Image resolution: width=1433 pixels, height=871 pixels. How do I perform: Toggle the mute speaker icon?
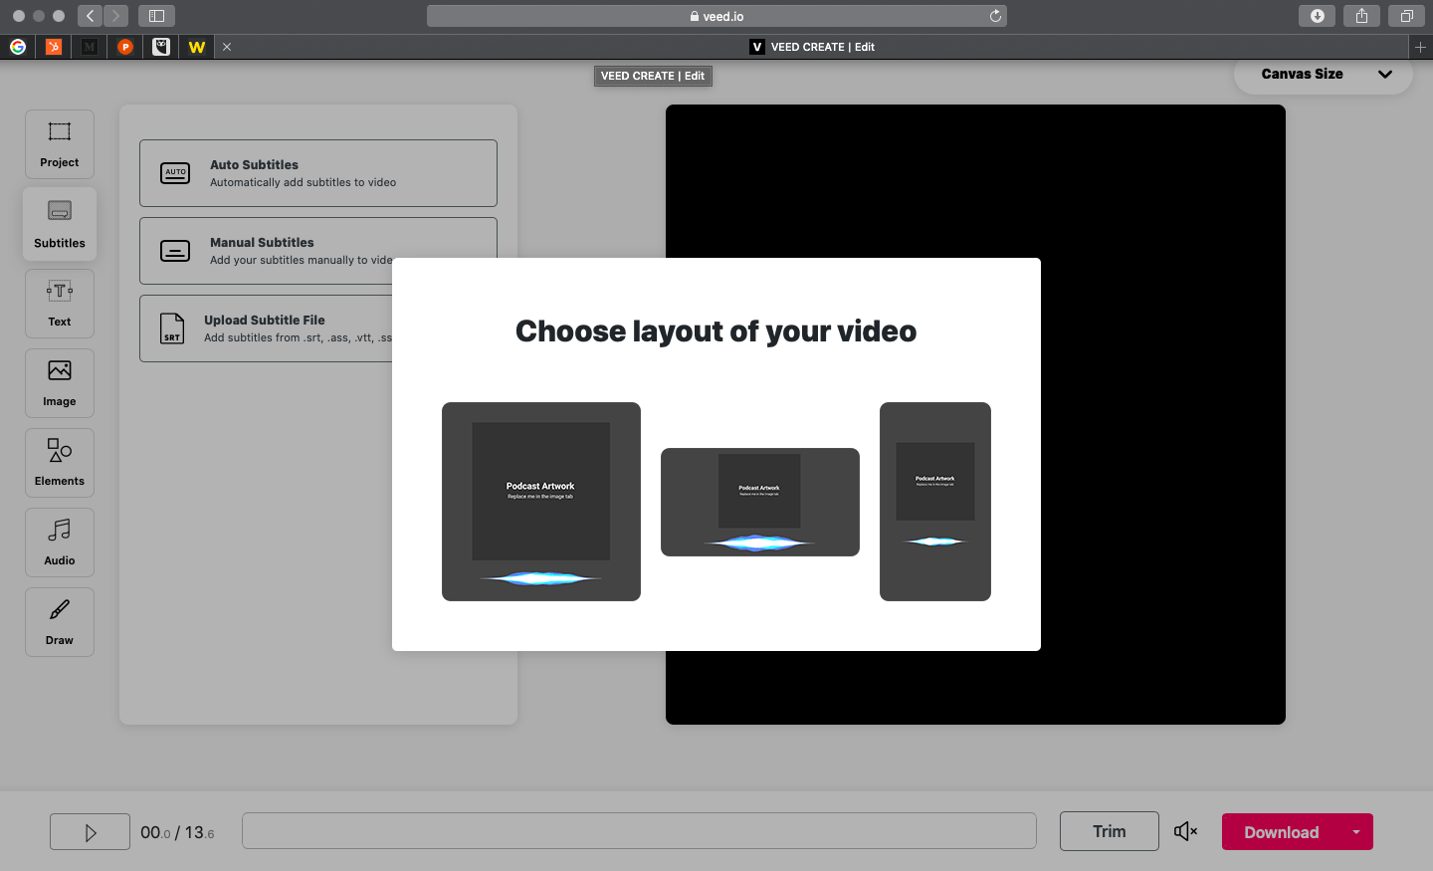[x=1185, y=831]
